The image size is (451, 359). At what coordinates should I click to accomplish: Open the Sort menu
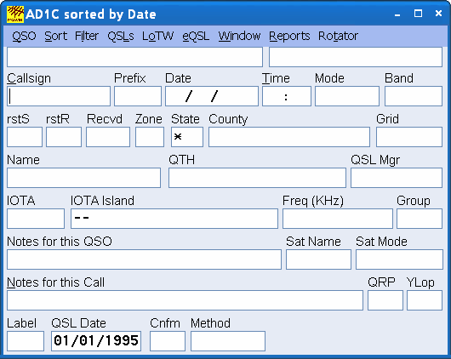click(56, 37)
